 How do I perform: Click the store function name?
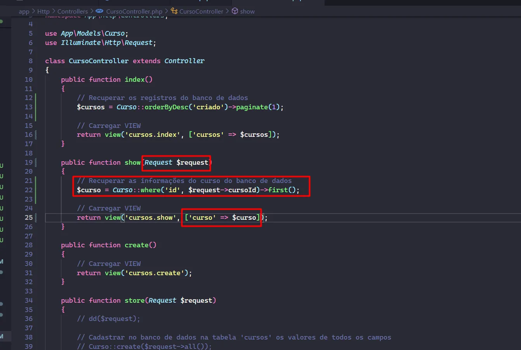pos(134,300)
